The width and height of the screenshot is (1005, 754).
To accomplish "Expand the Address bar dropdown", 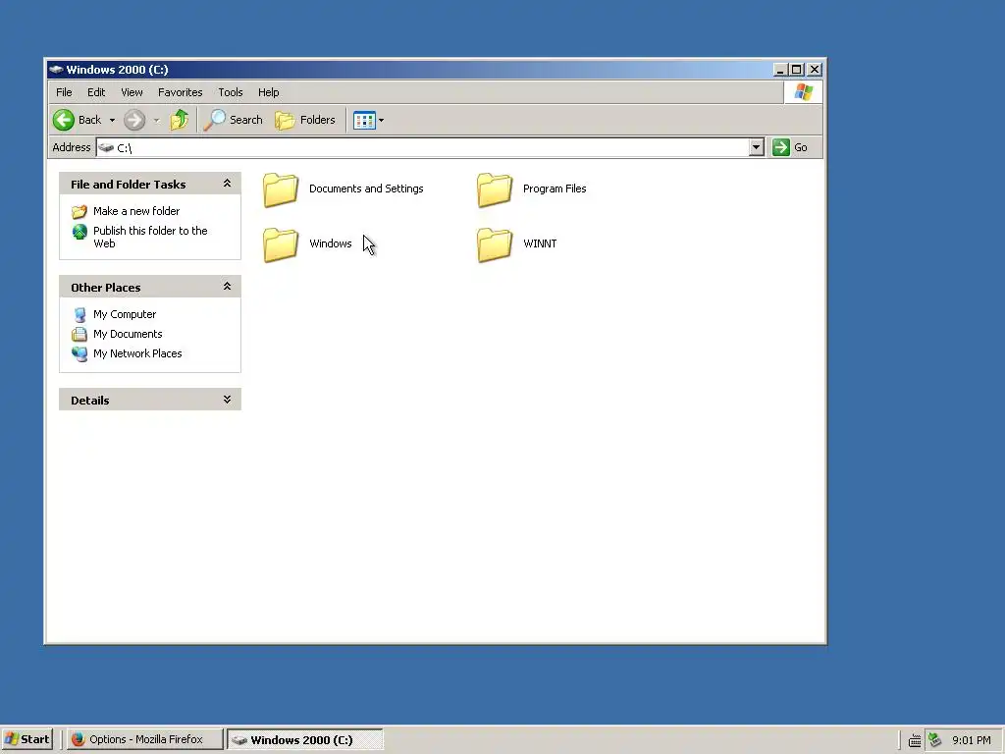I will (x=757, y=147).
